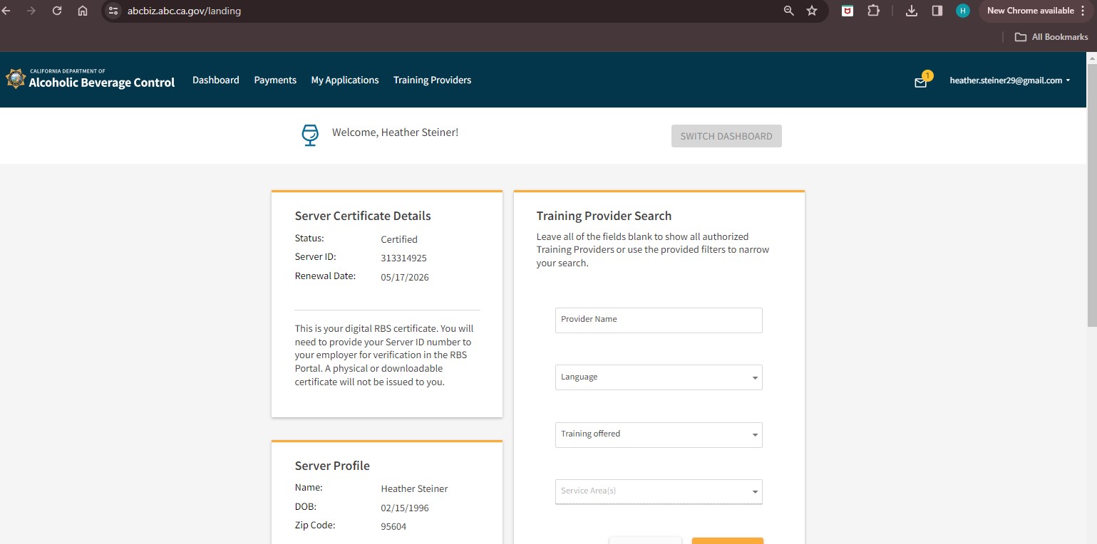Reload the page with the browser refresh icon
The height and width of the screenshot is (544, 1097).
57,11
